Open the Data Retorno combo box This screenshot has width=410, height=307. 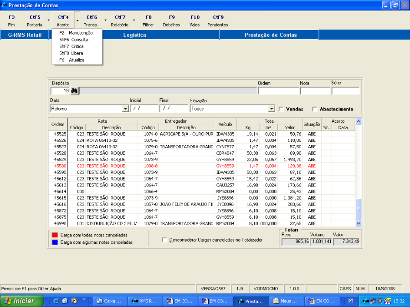click(126, 109)
